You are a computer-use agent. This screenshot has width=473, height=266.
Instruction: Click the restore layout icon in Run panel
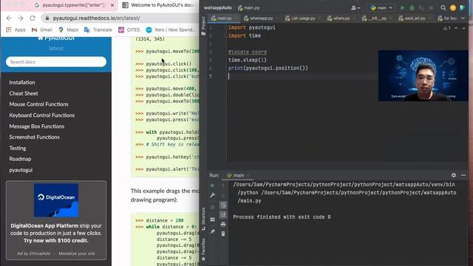click(212, 219)
